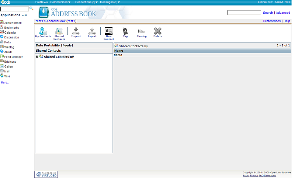The height and width of the screenshot is (182, 295).
Task: Expand the Shared Contacts By tree node
Action: [37, 57]
